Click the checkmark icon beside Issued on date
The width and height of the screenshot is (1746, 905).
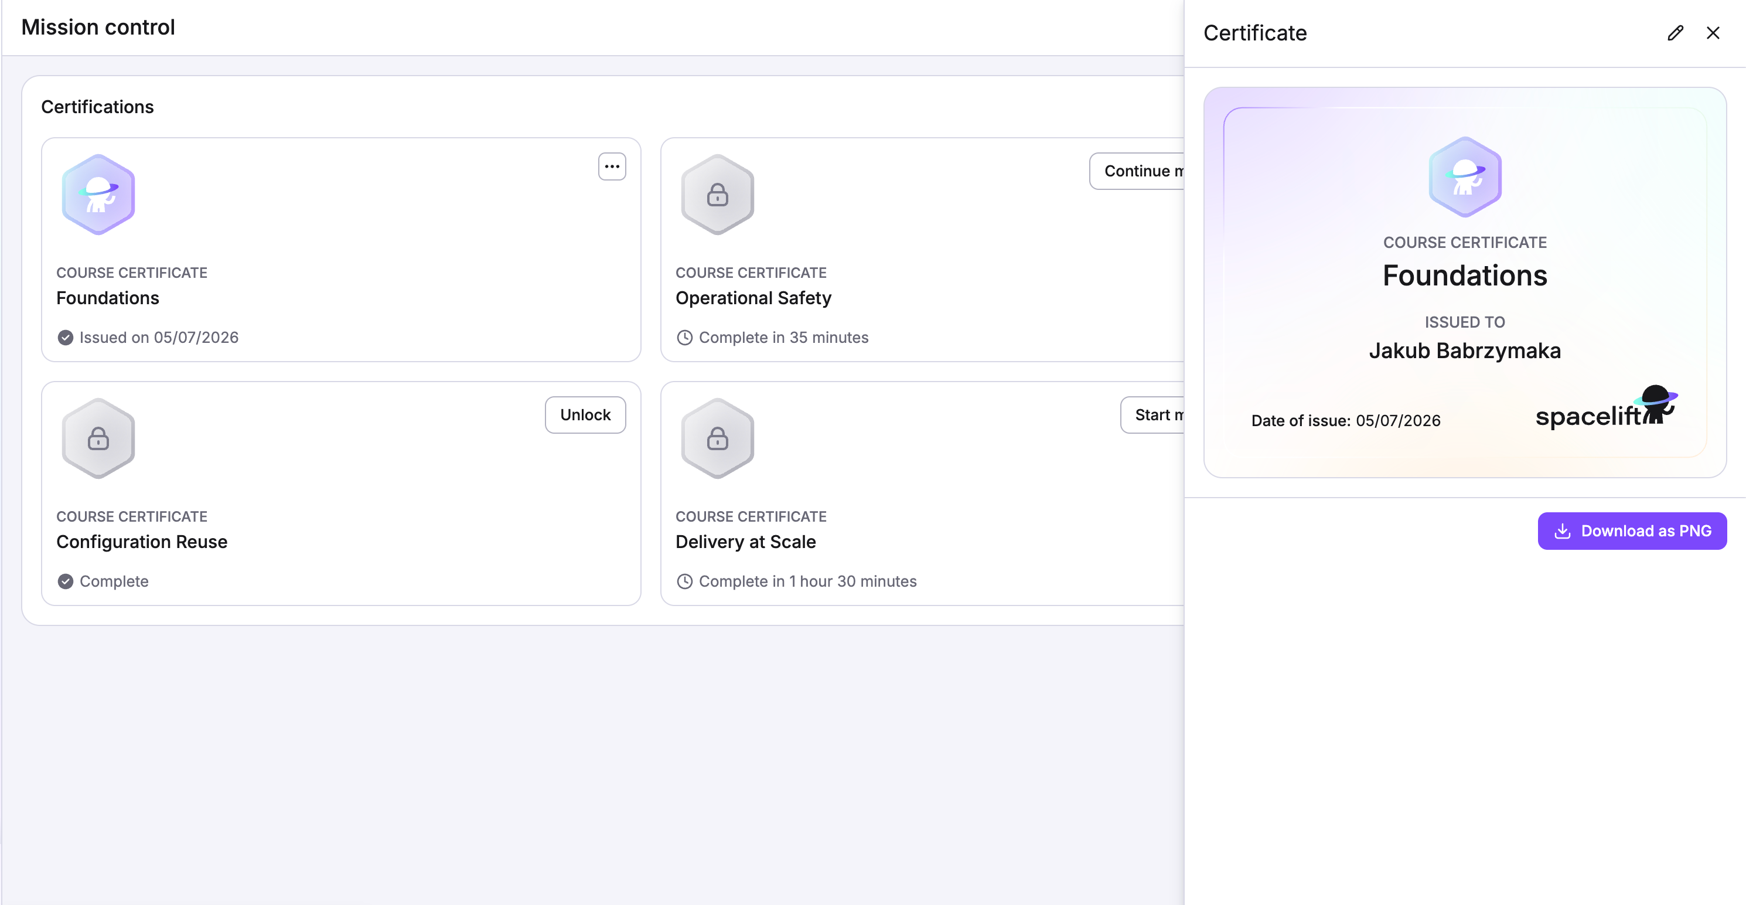65,338
